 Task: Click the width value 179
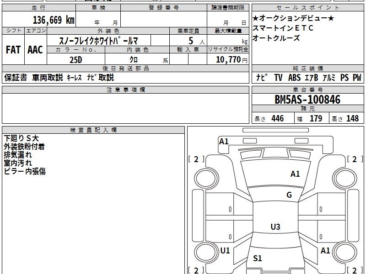point(316,118)
